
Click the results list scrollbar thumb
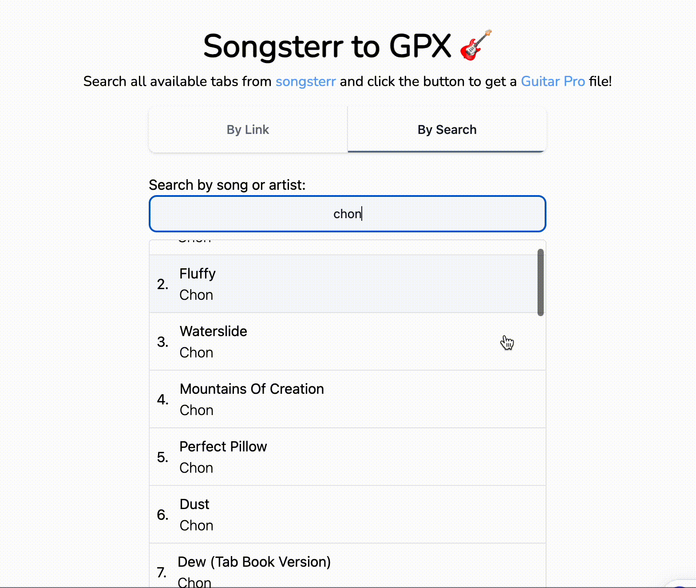coord(540,282)
